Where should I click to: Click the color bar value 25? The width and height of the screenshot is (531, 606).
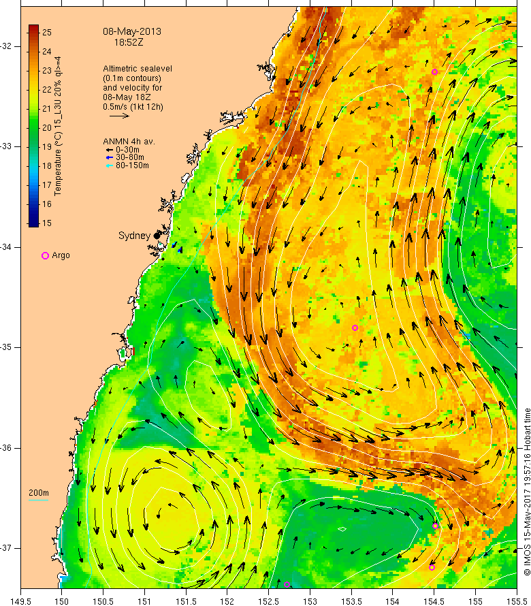(47, 33)
